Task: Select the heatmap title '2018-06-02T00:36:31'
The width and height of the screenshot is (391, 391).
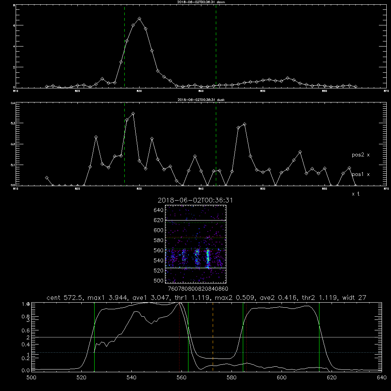Action: 195,200
